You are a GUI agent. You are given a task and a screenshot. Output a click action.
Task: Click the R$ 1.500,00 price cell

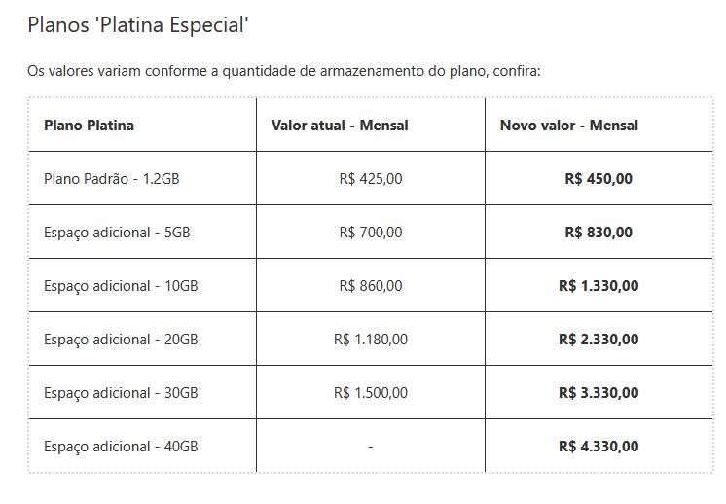(x=371, y=393)
